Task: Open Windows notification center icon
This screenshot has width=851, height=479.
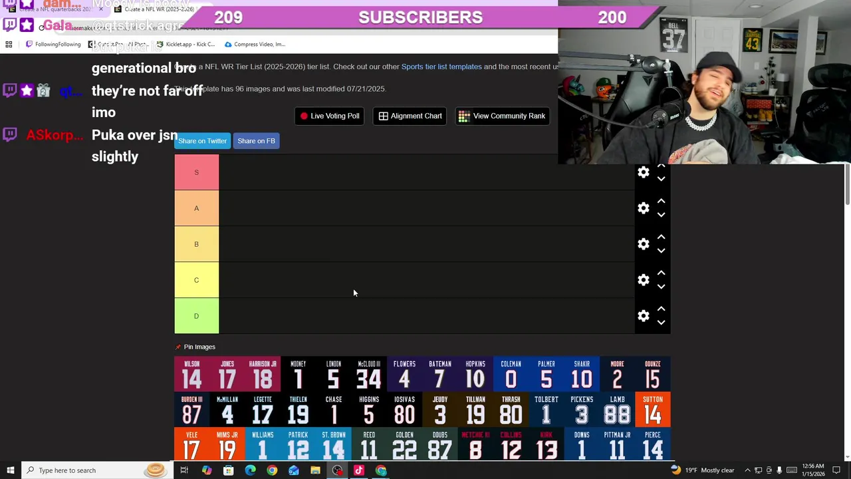Action: point(836,470)
